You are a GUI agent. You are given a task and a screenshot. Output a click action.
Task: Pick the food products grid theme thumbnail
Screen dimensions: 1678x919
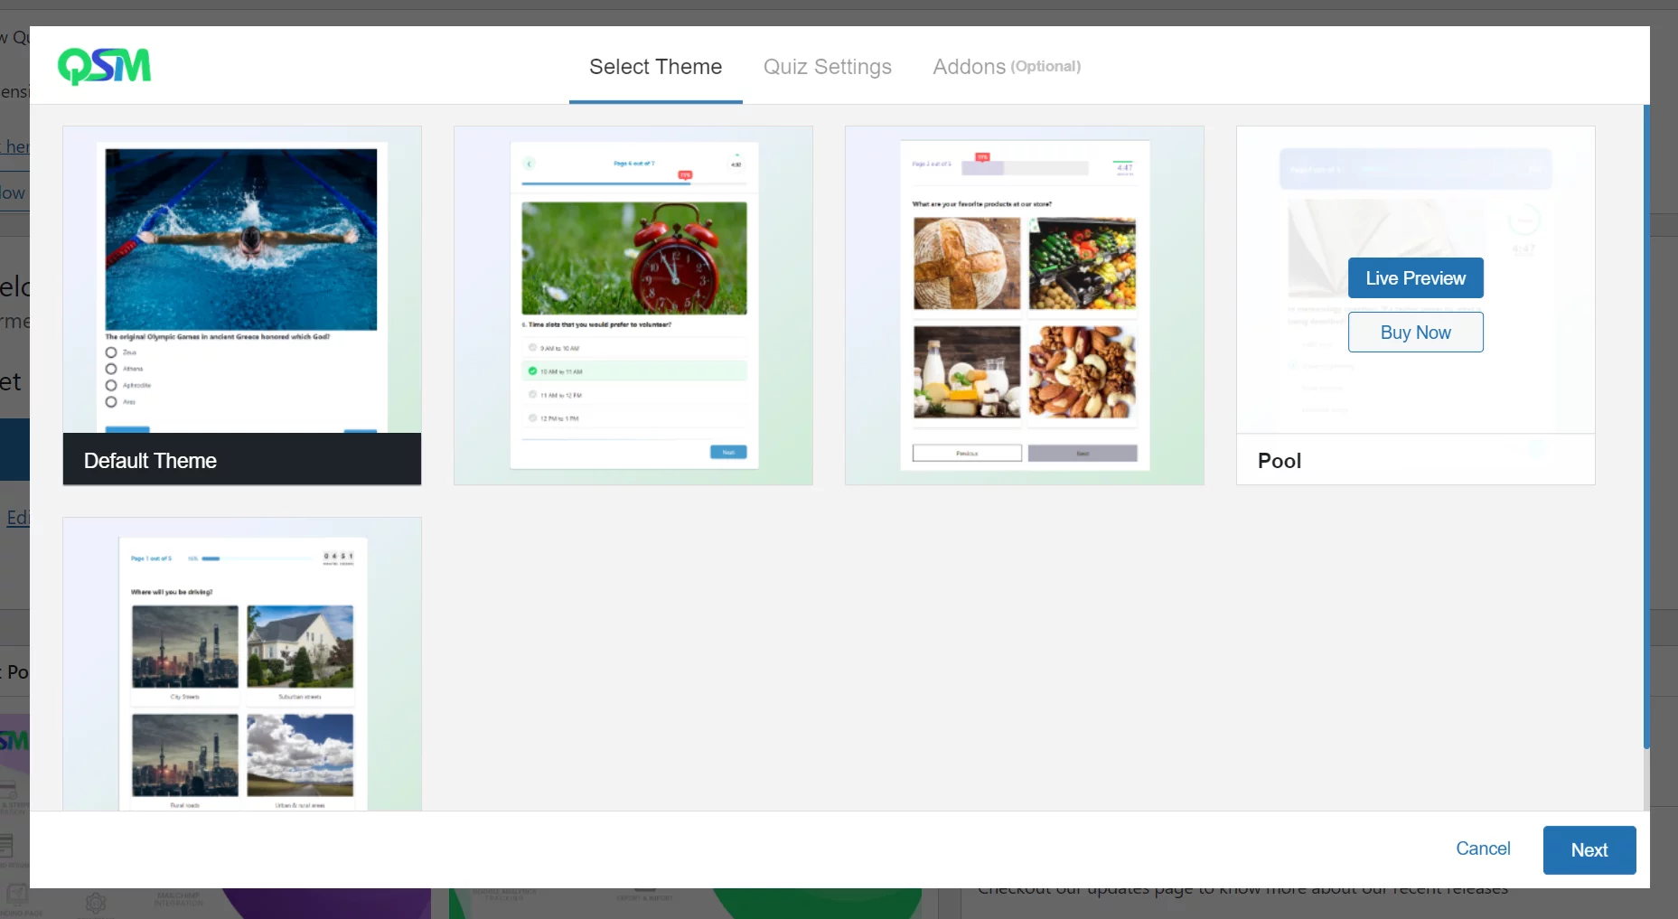(x=1025, y=305)
